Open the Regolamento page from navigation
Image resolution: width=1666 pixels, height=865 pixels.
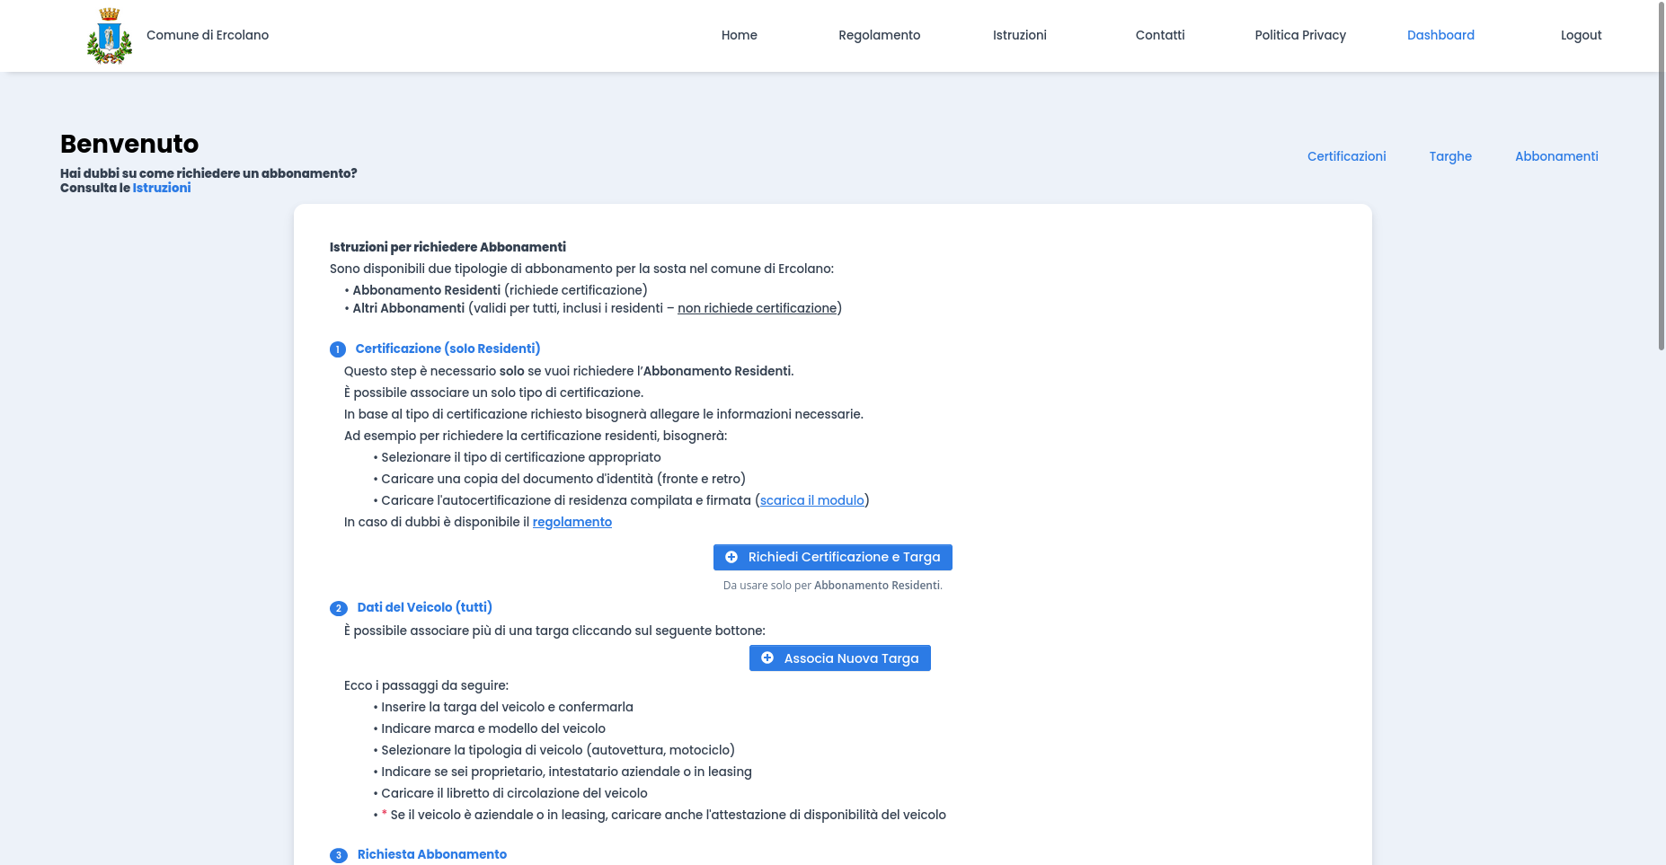coord(879,35)
